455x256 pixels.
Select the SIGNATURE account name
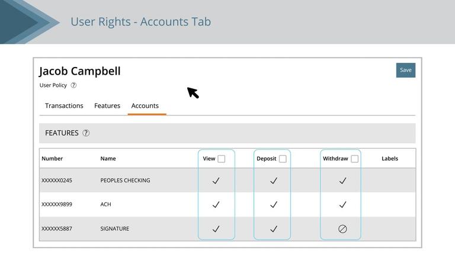point(115,229)
